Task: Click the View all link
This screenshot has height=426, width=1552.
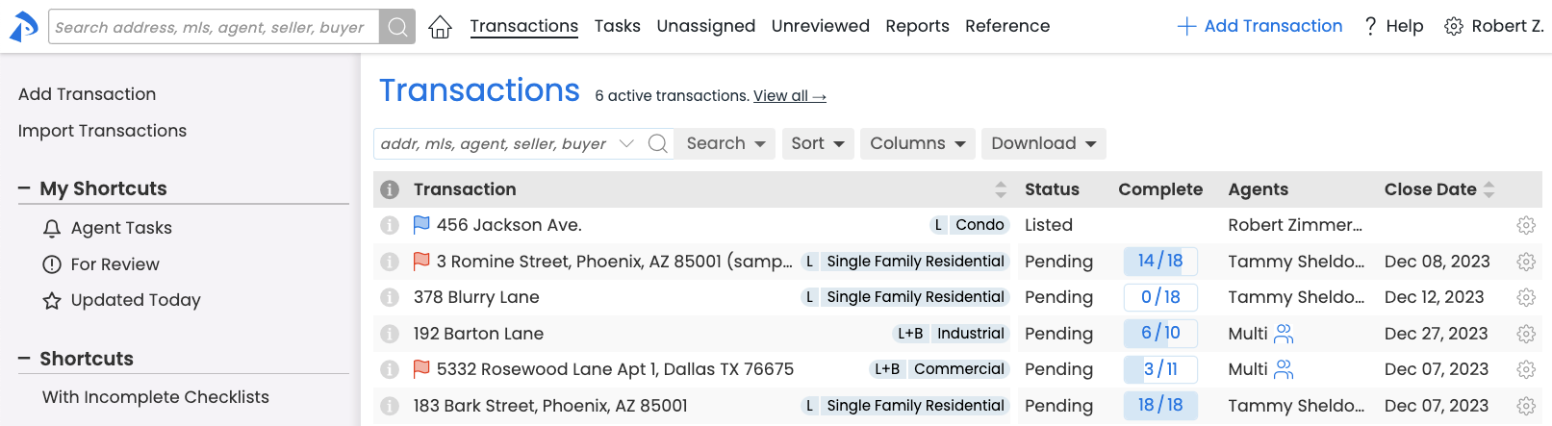Action: coord(789,96)
